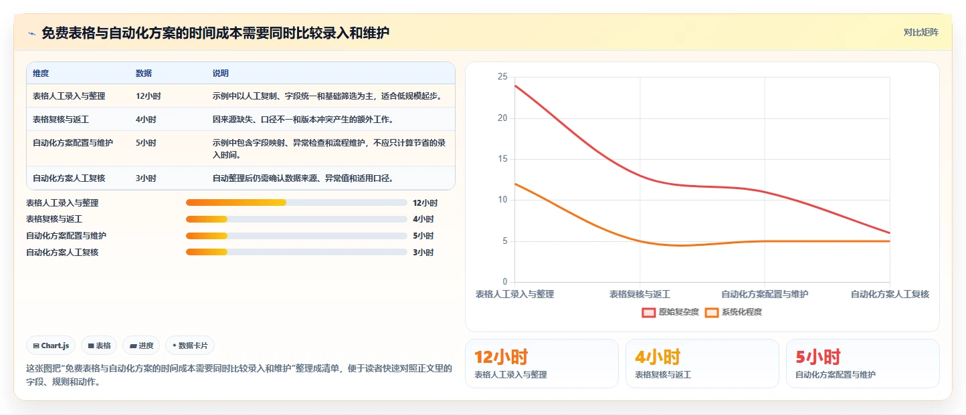The image size is (966, 415).
Task: Toggle the 系统化程度 legend swatch
Action: (x=712, y=312)
